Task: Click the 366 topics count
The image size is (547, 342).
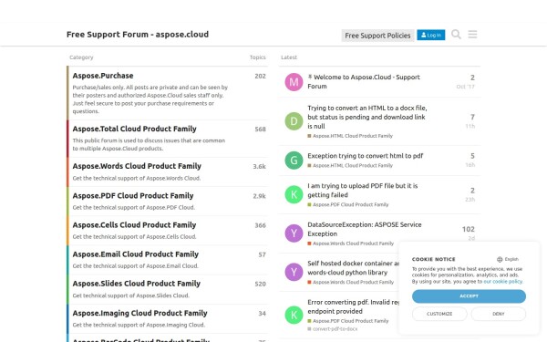Action: tap(260, 225)
